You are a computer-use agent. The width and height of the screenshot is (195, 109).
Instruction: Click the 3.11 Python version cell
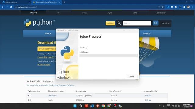point(30,100)
